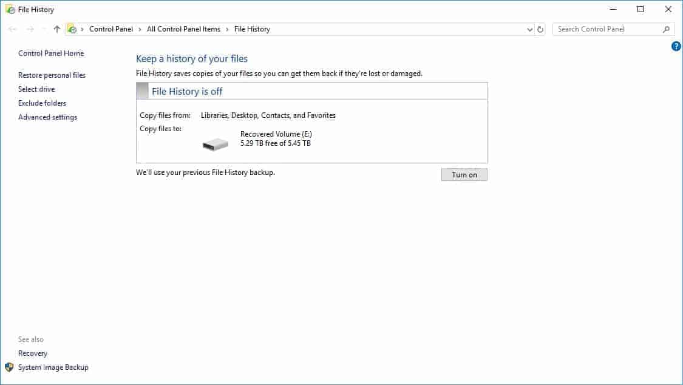
Task: Select File History breadcrumb segment
Action: tap(252, 29)
